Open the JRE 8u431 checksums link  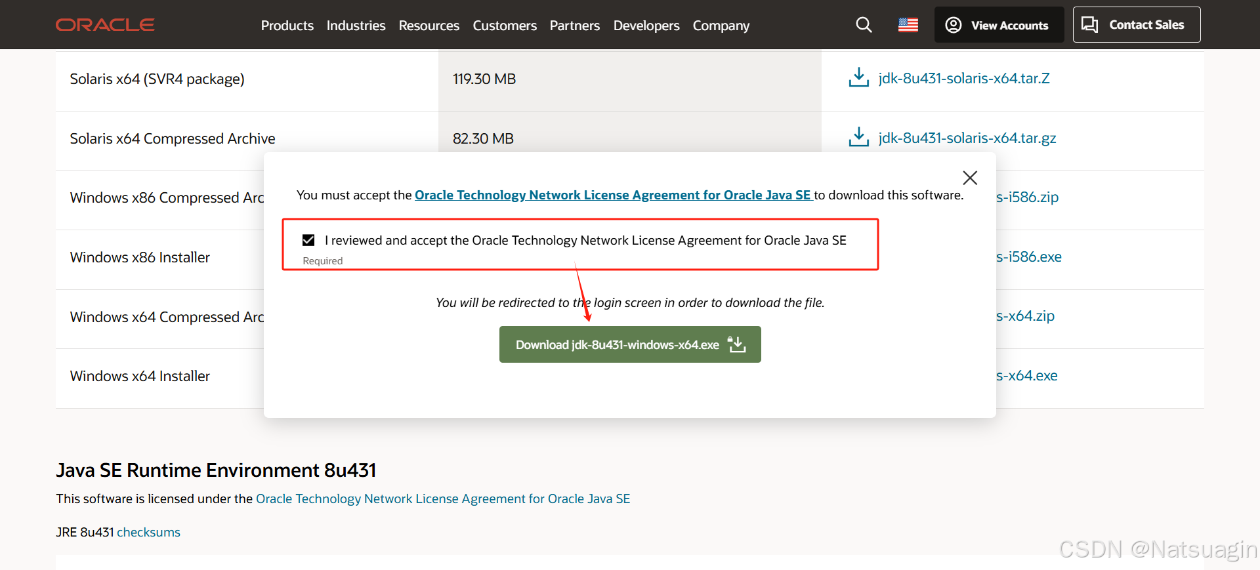(x=148, y=532)
